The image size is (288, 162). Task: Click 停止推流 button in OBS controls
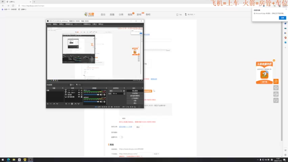click(135, 91)
